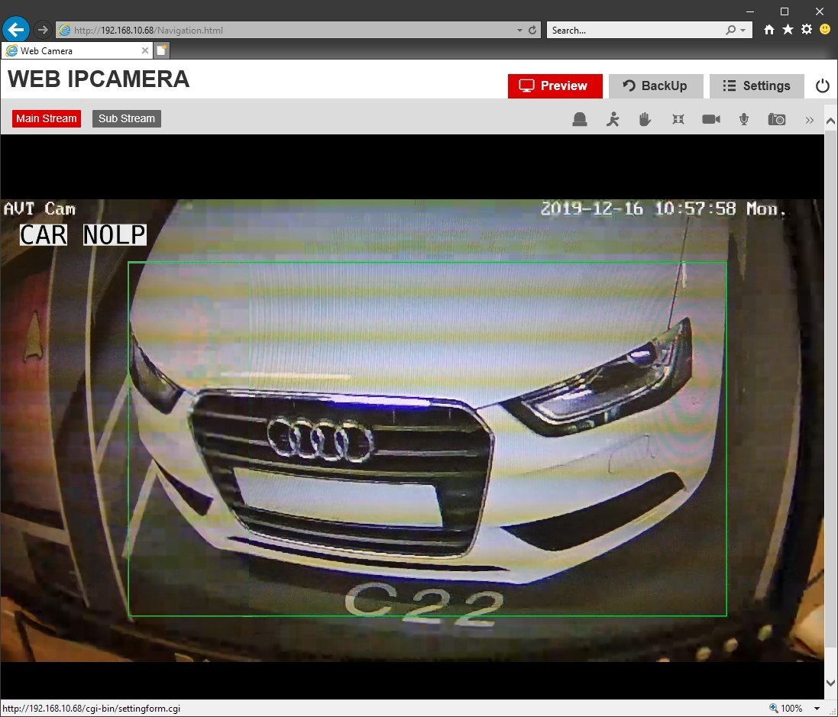The width and height of the screenshot is (838, 717).
Task: Open browser favorites star icon
Action: (x=788, y=30)
